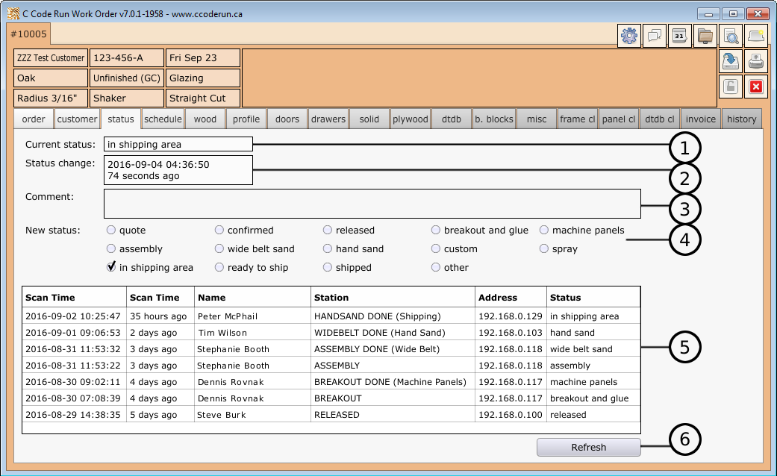This screenshot has width=777, height=476.
Task: Click the red X close order icon
Action: [756, 87]
